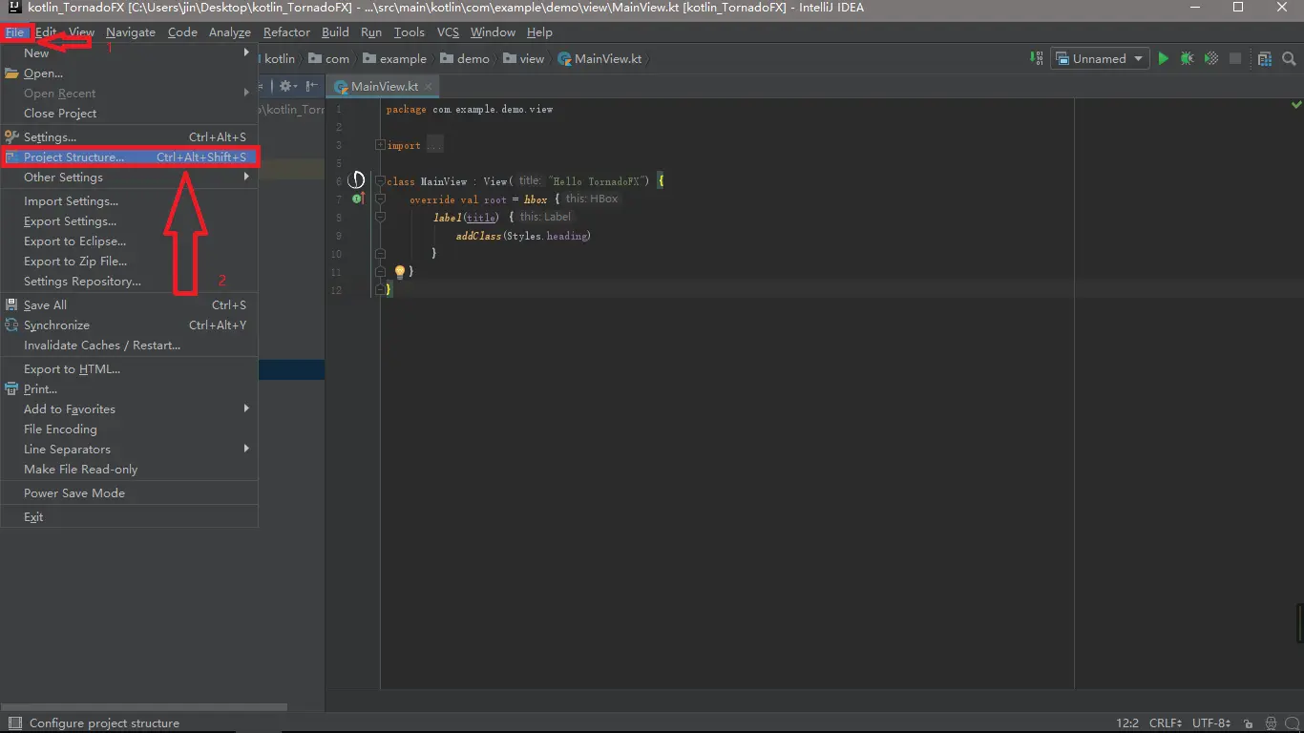The image size is (1304, 733).
Task: Open the File Encoding entry
Action: point(129,429)
